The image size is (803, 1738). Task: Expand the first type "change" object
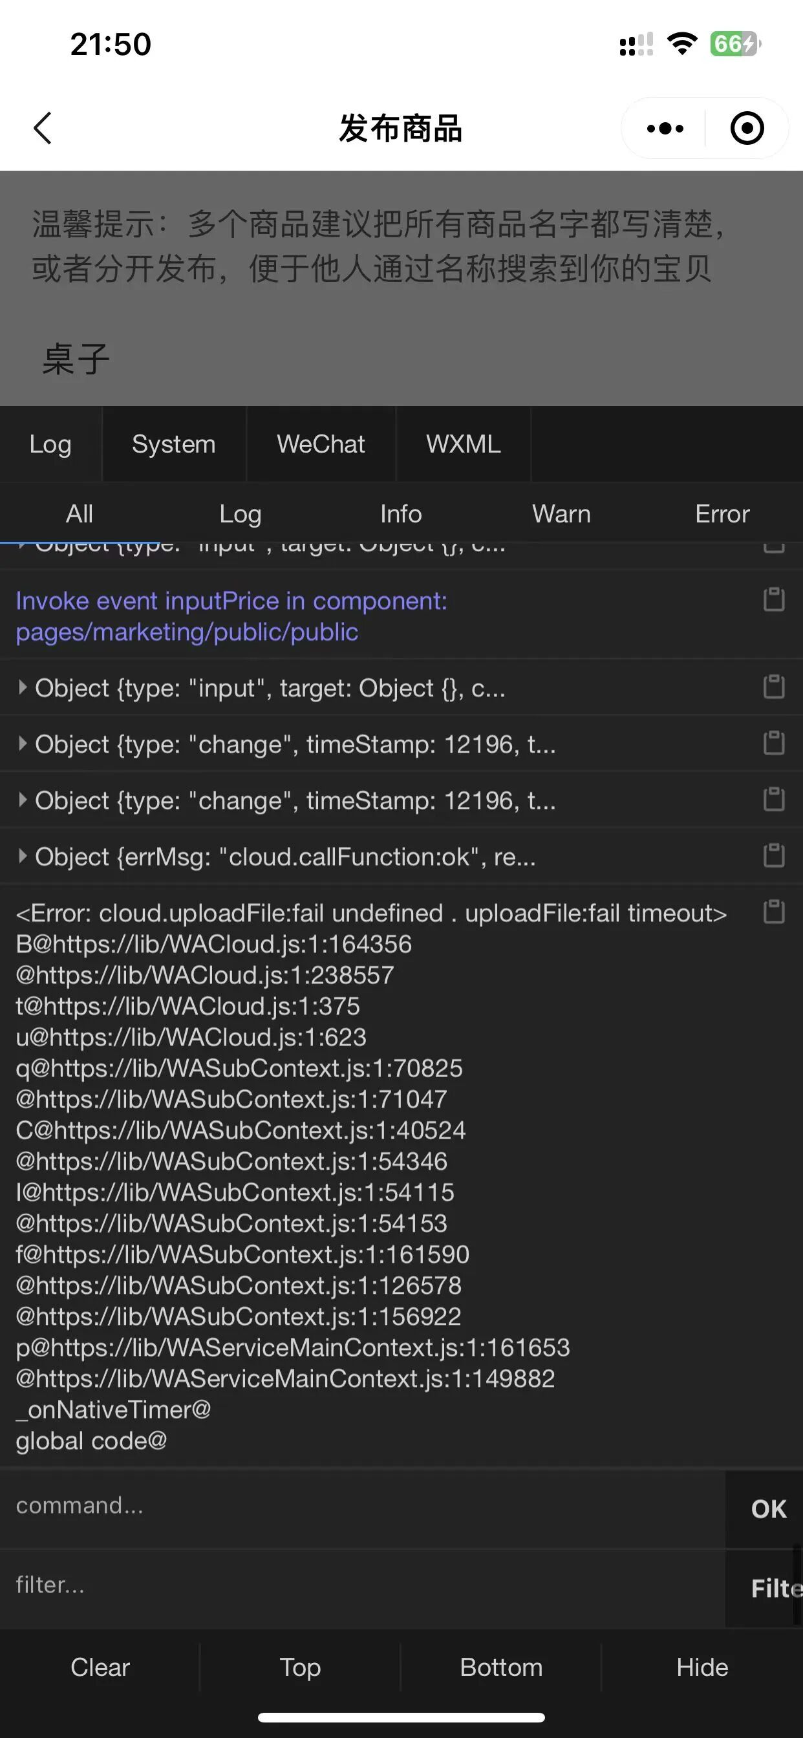click(22, 744)
